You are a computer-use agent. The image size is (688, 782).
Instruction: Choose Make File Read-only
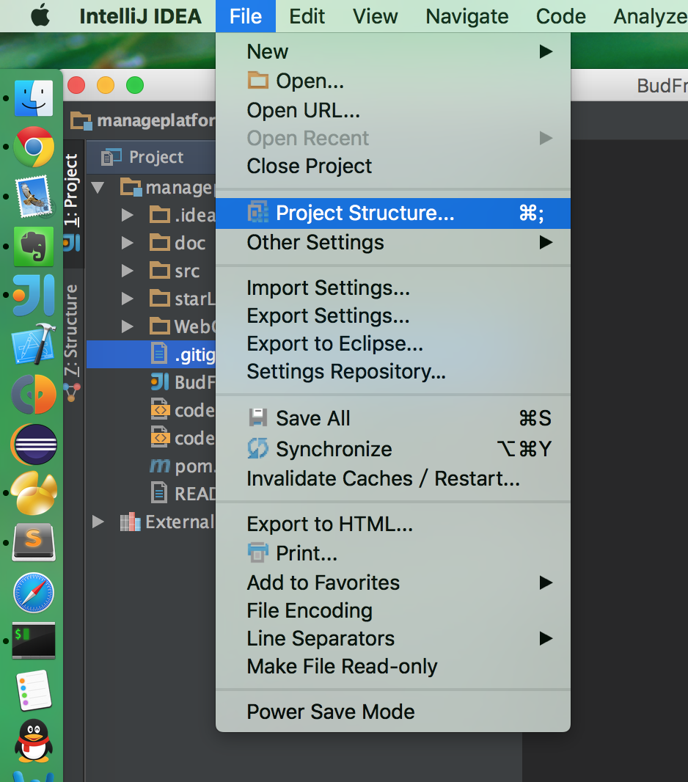[393, 666]
